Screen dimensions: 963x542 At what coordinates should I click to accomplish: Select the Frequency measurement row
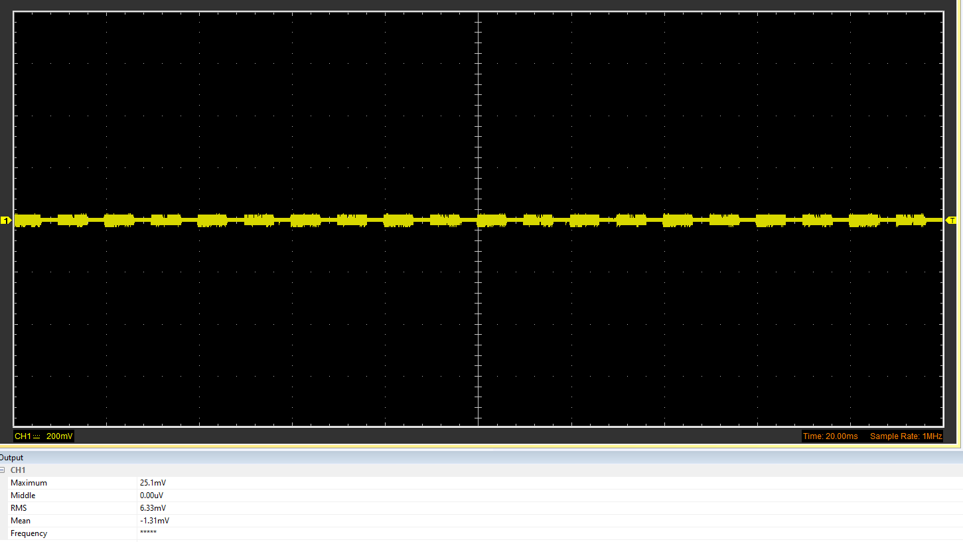pos(29,533)
